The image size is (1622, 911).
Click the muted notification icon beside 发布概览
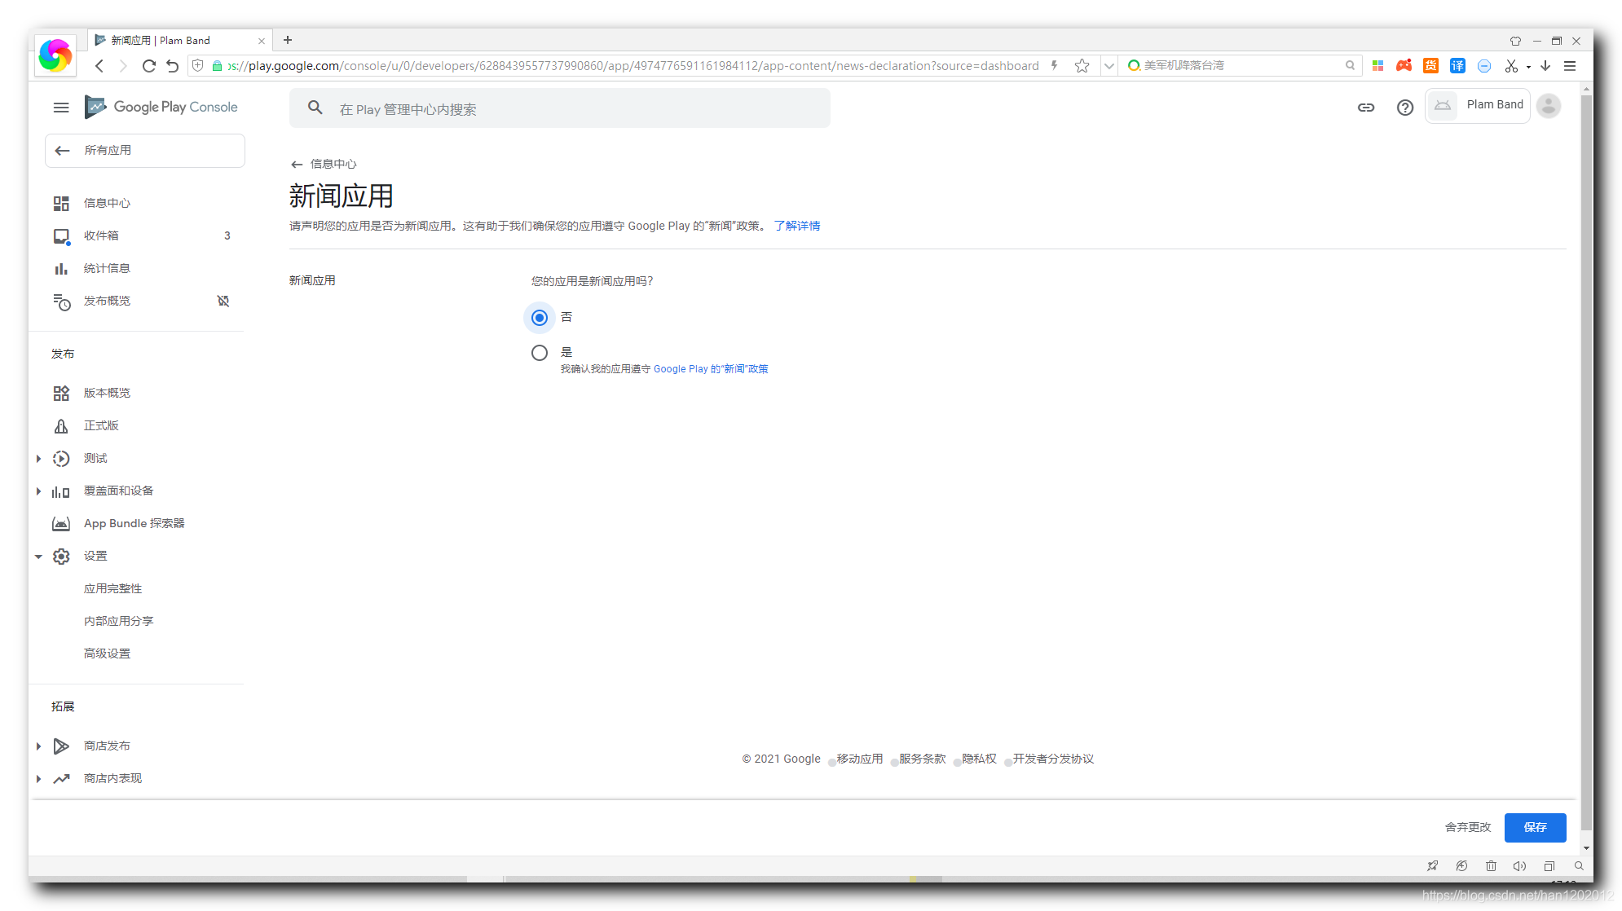pyautogui.click(x=223, y=301)
